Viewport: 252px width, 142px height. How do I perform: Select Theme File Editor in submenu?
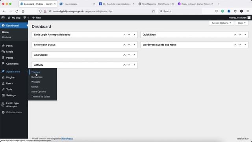tap(41, 97)
